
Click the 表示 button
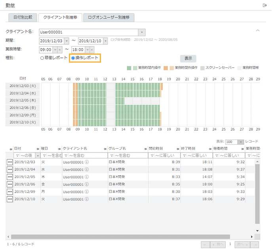(x=188, y=58)
